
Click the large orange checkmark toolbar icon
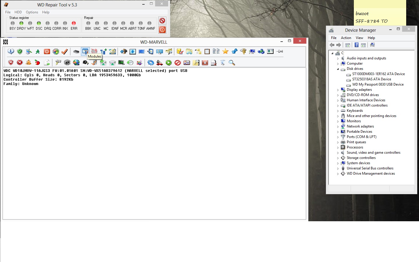coord(65,52)
